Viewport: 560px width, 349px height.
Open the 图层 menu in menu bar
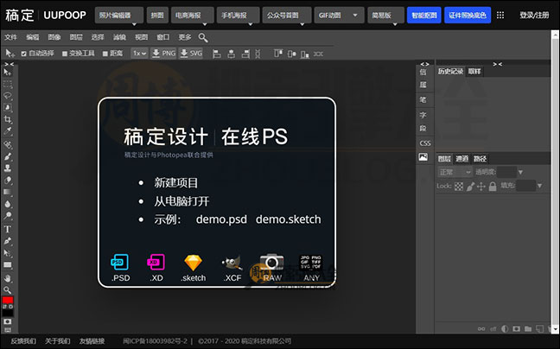point(76,37)
